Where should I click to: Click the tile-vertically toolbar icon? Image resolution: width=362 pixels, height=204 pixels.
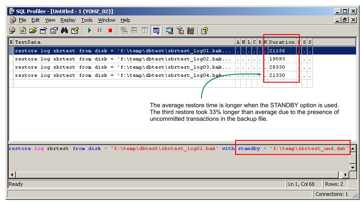pyautogui.click(x=145, y=30)
